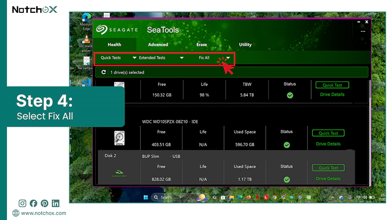Click the "403.51 GB" free value

click(x=161, y=145)
